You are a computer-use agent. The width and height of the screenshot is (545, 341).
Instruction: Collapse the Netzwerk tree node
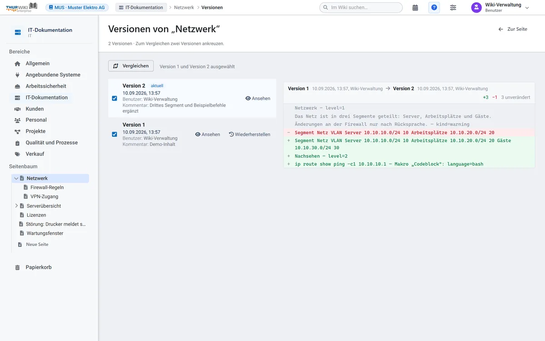pos(16,179)
